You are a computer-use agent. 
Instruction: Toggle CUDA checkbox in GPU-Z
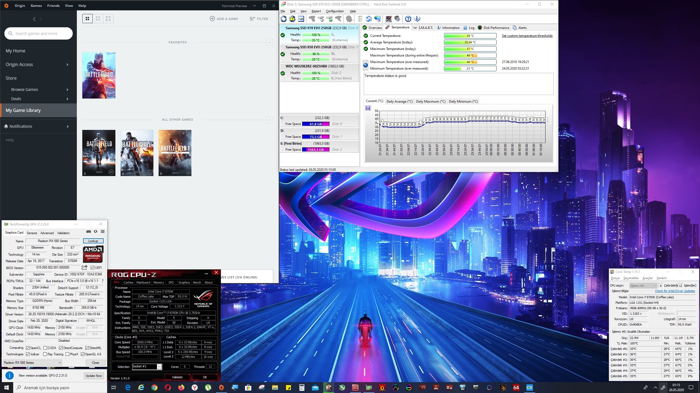point(45,348)
